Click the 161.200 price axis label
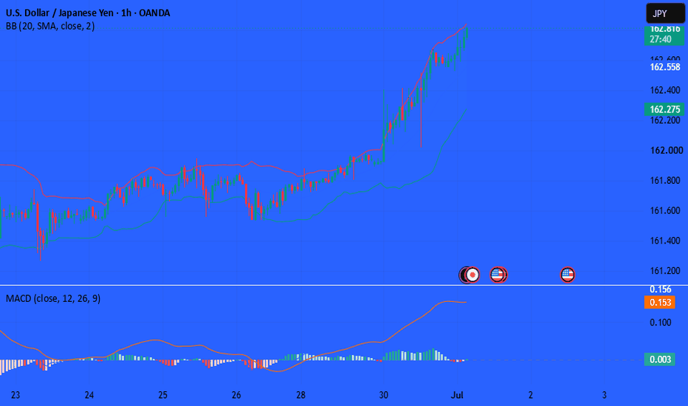 (664, 271)
